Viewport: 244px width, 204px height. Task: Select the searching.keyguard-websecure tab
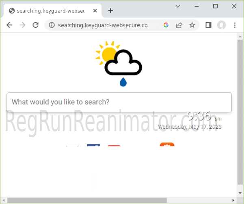click(49, 11)
